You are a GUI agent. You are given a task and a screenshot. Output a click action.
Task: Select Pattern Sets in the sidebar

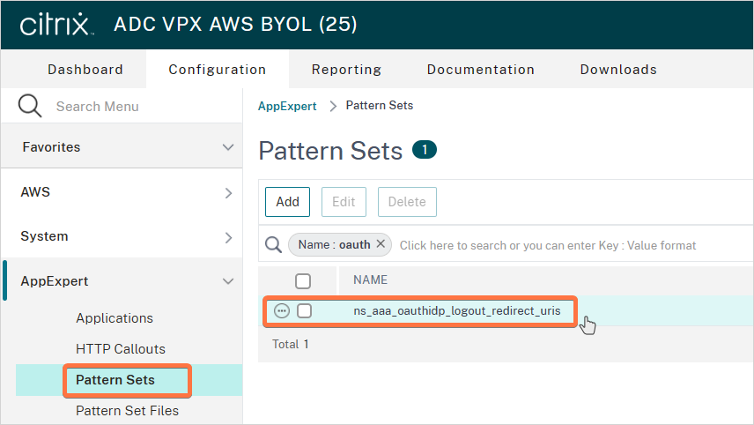click(115, 380)
